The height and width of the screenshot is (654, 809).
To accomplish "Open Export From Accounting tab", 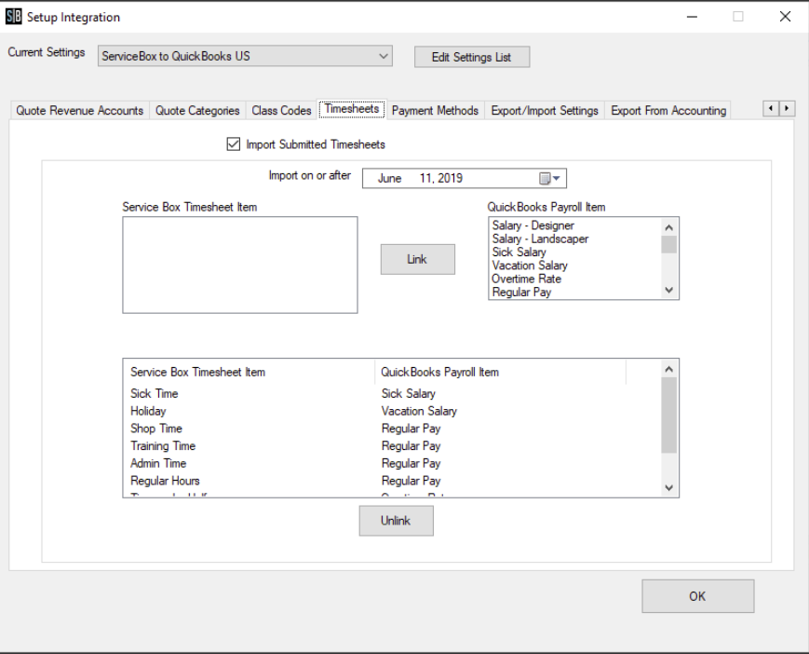I will (668, 111).
